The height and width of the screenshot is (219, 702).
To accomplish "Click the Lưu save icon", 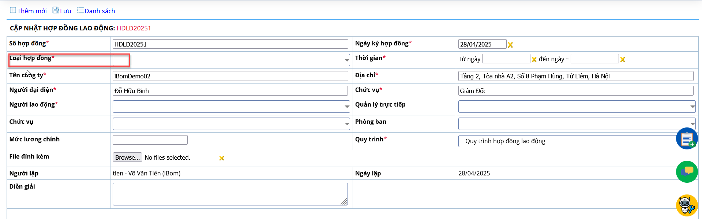I will (x=56, y=10).
